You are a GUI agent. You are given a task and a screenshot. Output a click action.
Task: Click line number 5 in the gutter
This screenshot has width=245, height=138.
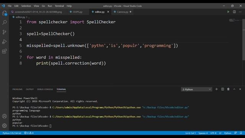click(21, 46)
